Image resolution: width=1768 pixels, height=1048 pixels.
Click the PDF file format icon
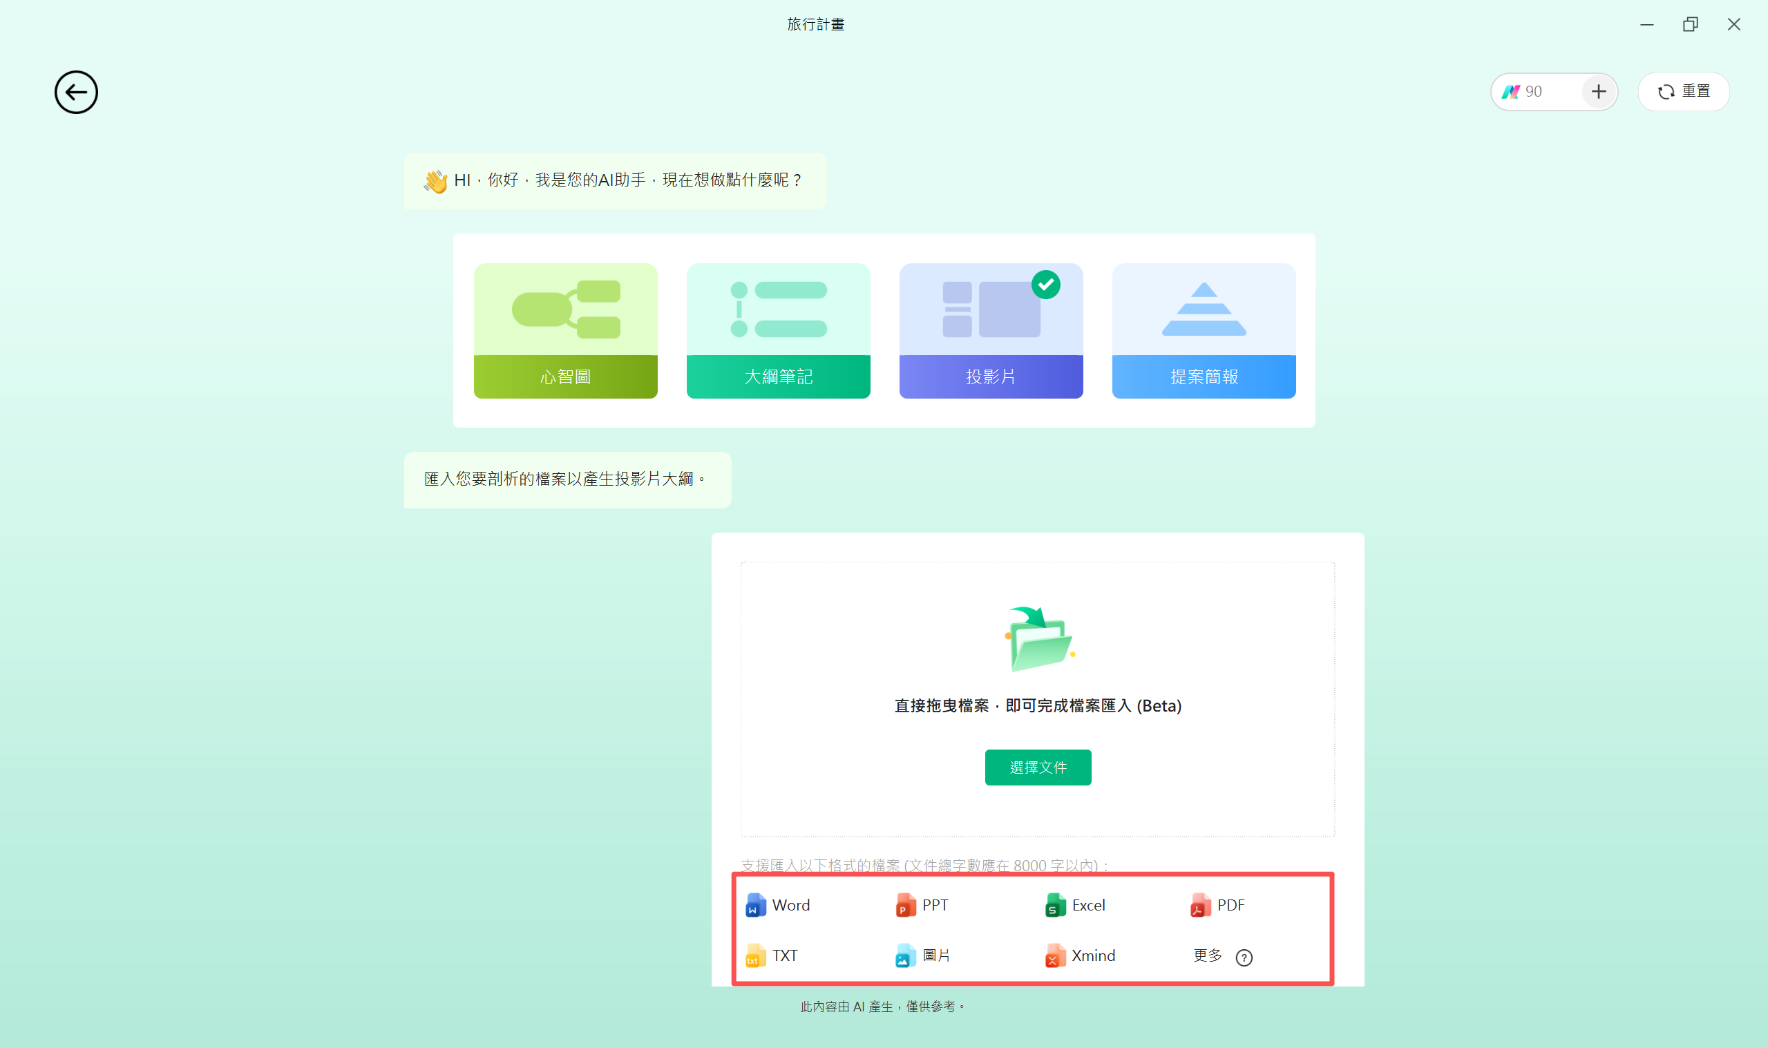(x=1199, y=904)
